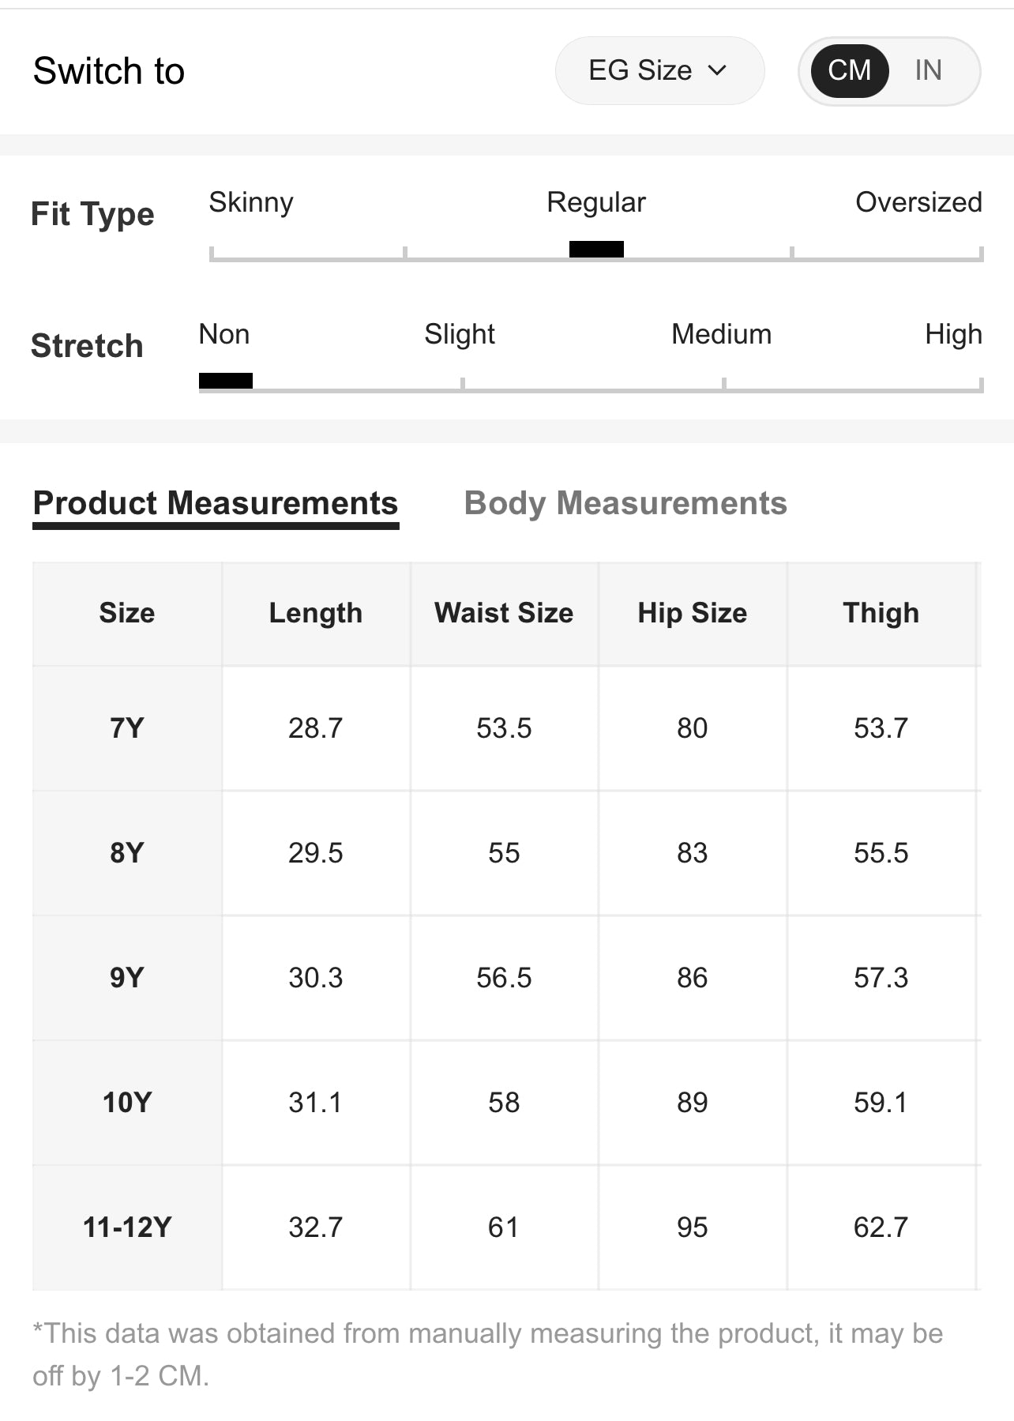Select the 10Y size row

127,1102
